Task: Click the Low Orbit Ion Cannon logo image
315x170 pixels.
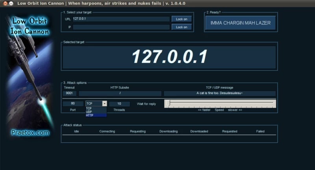Action: [30, 75]
